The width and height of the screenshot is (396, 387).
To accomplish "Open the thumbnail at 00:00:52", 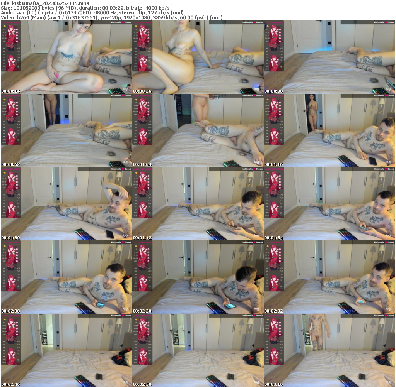I will click(66, 130).
